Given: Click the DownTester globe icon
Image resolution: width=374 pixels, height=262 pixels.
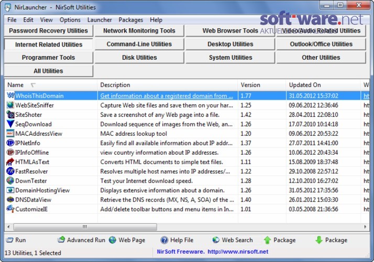Looking at the screenshot, I should click(x=10, y=181).
